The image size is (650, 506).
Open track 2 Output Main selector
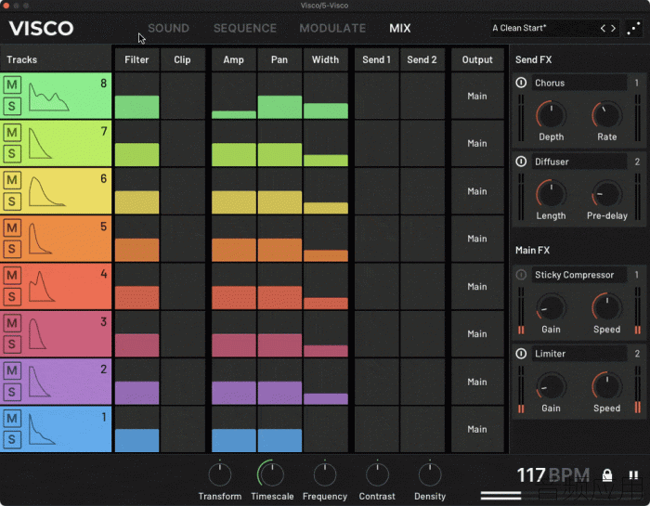(477, 382)
